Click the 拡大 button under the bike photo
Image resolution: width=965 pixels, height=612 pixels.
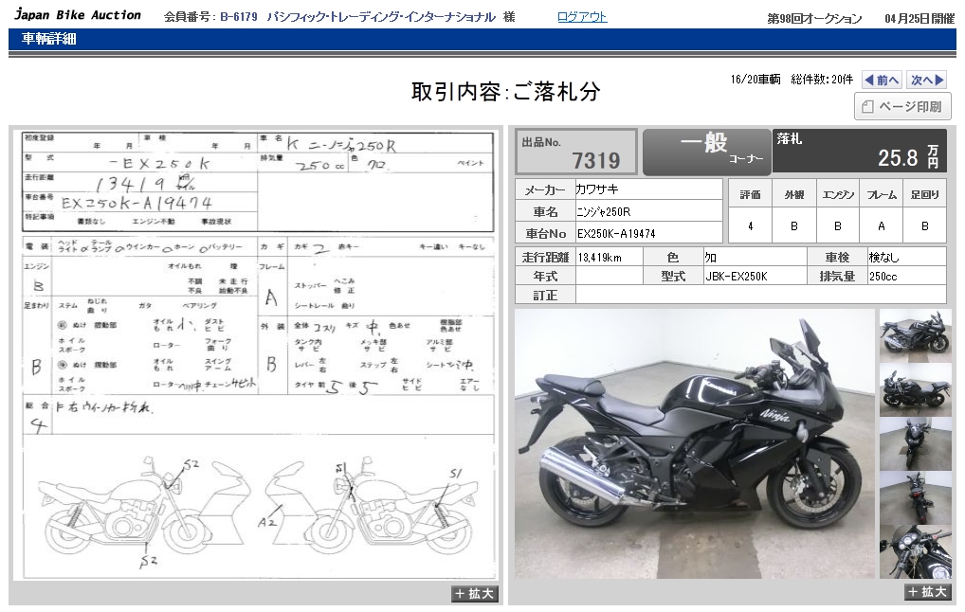click(x=927, y=592)
